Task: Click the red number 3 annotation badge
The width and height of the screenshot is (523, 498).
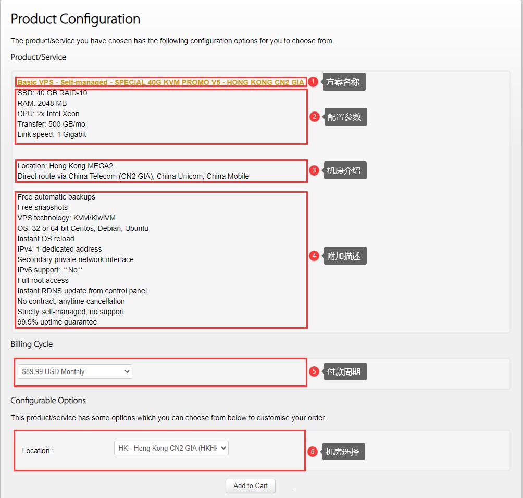Action: pos(314,170)
